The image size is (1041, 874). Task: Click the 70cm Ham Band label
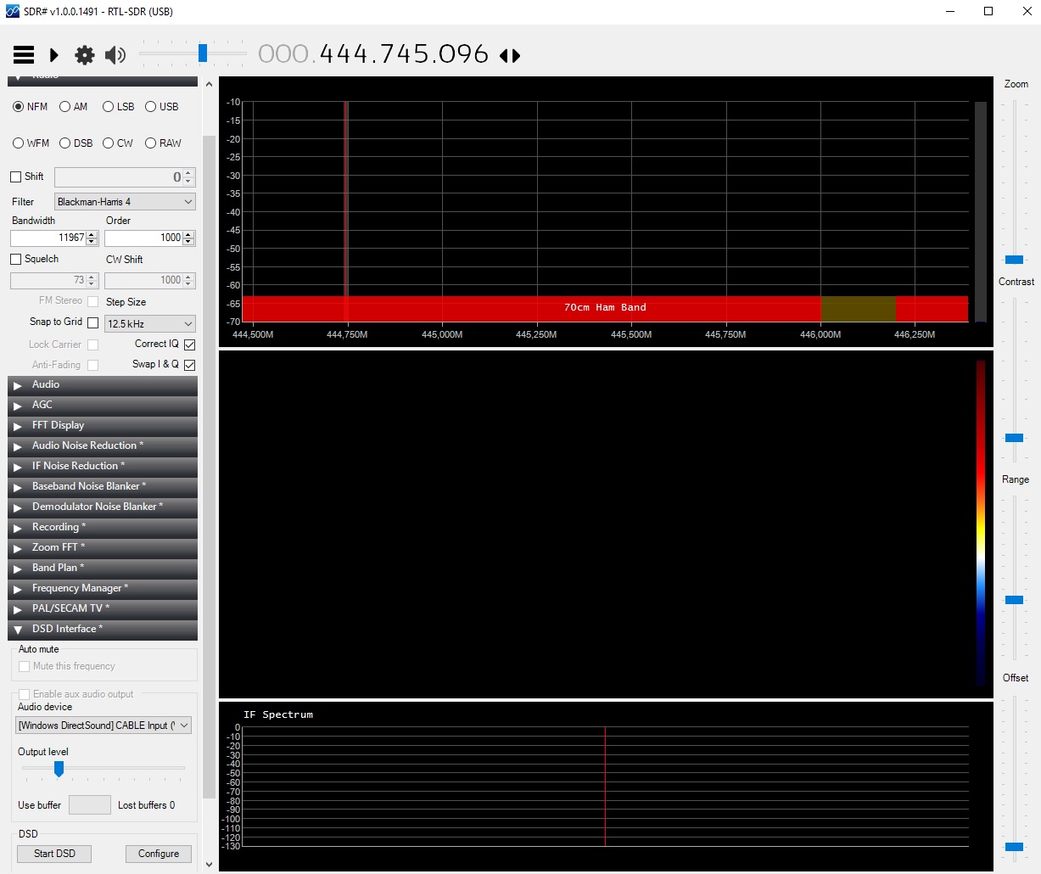[605, 307]
